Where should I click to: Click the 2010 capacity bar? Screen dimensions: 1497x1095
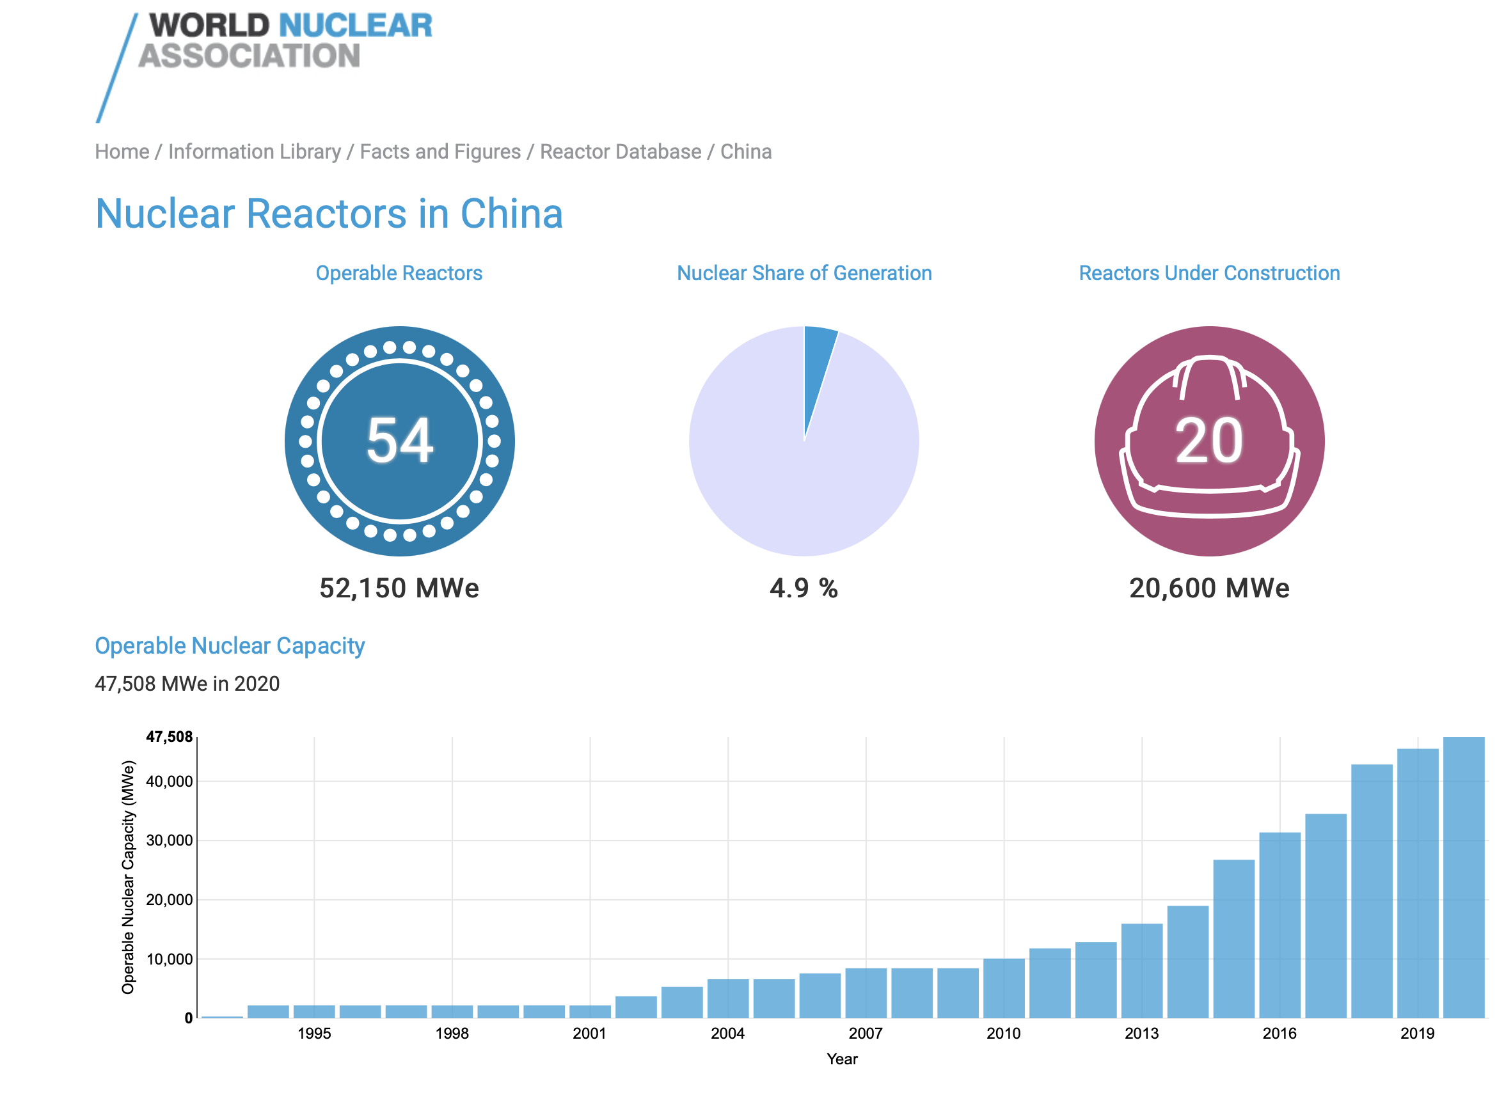click(1003, 989)
